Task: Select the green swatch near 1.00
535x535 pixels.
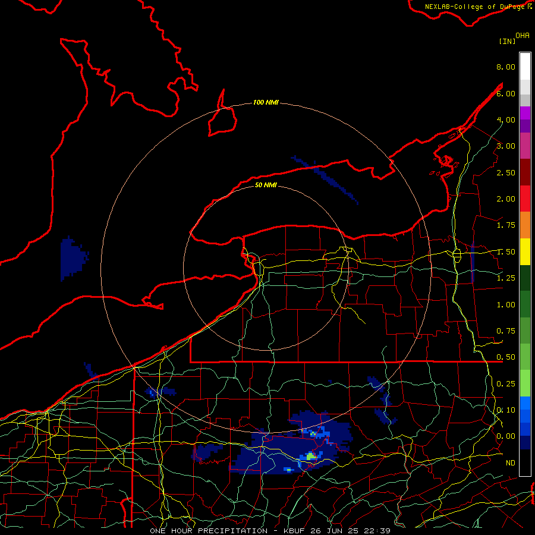Action: [x=525, y=304]
